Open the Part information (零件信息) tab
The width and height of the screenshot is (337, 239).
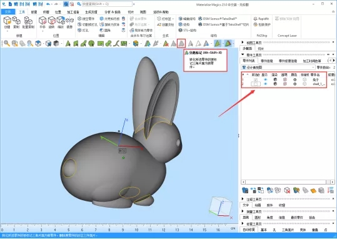[x=267, y=61]
